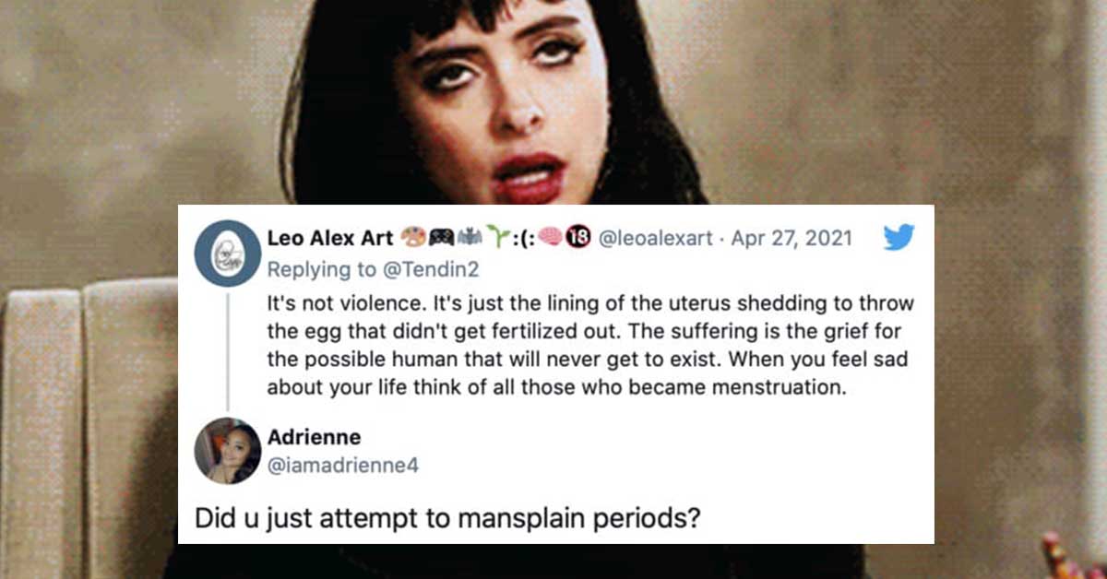The image size is (1107, 579).
Task: Click the Adrienne display name
Action: click(312, 436)
